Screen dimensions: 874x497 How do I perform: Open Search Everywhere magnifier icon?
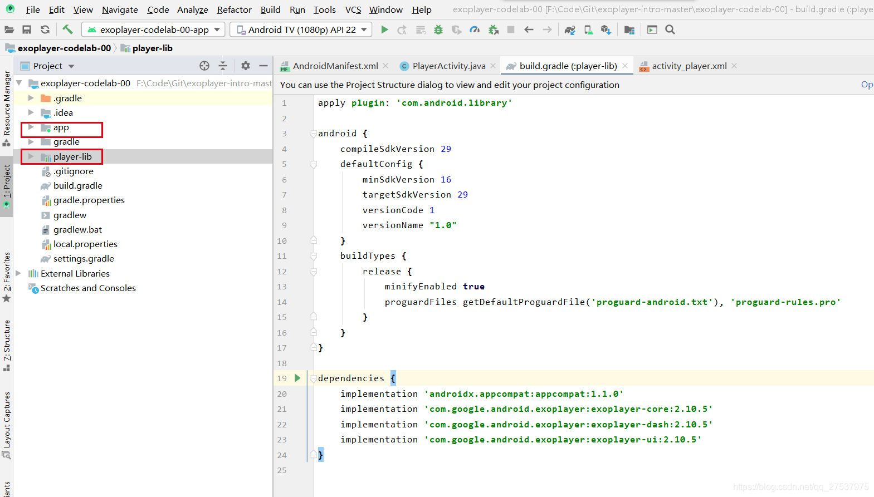(670, 29)
